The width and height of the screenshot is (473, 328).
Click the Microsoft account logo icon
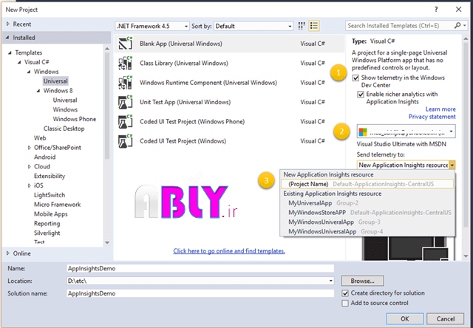click(363, 131)
